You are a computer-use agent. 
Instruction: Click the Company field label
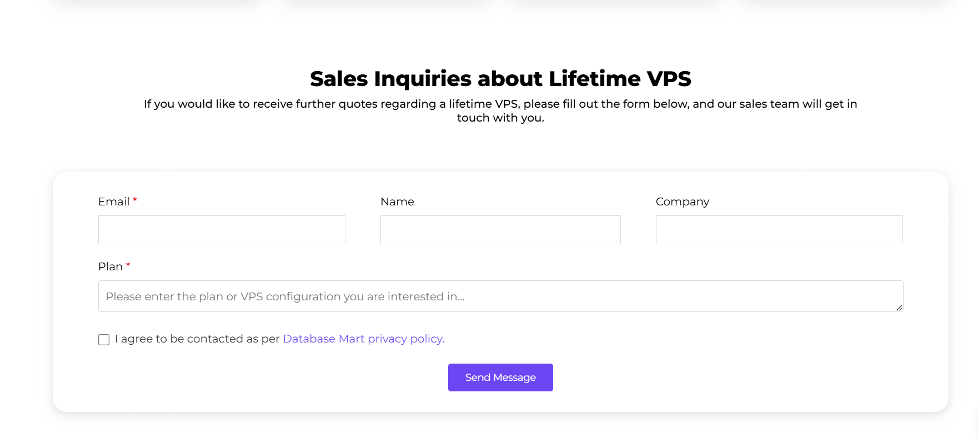(682, 202)
